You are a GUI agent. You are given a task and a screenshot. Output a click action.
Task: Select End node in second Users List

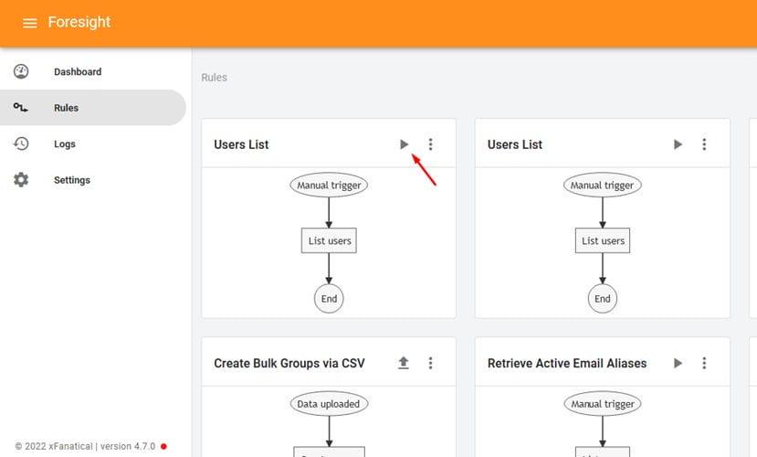[603, 299]
